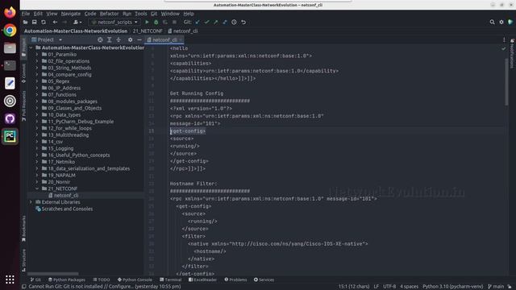Viewport: 516px width, 290px height.
Task: Reload all files from disk
Action: click(44, 22)
